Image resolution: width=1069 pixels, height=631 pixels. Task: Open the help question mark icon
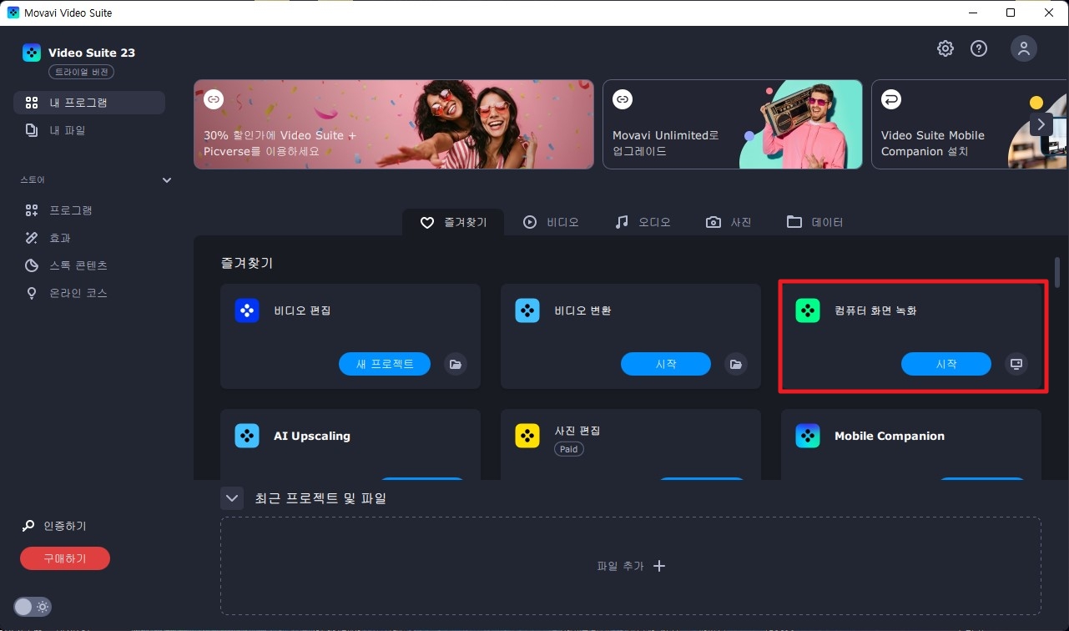point(979,48)
